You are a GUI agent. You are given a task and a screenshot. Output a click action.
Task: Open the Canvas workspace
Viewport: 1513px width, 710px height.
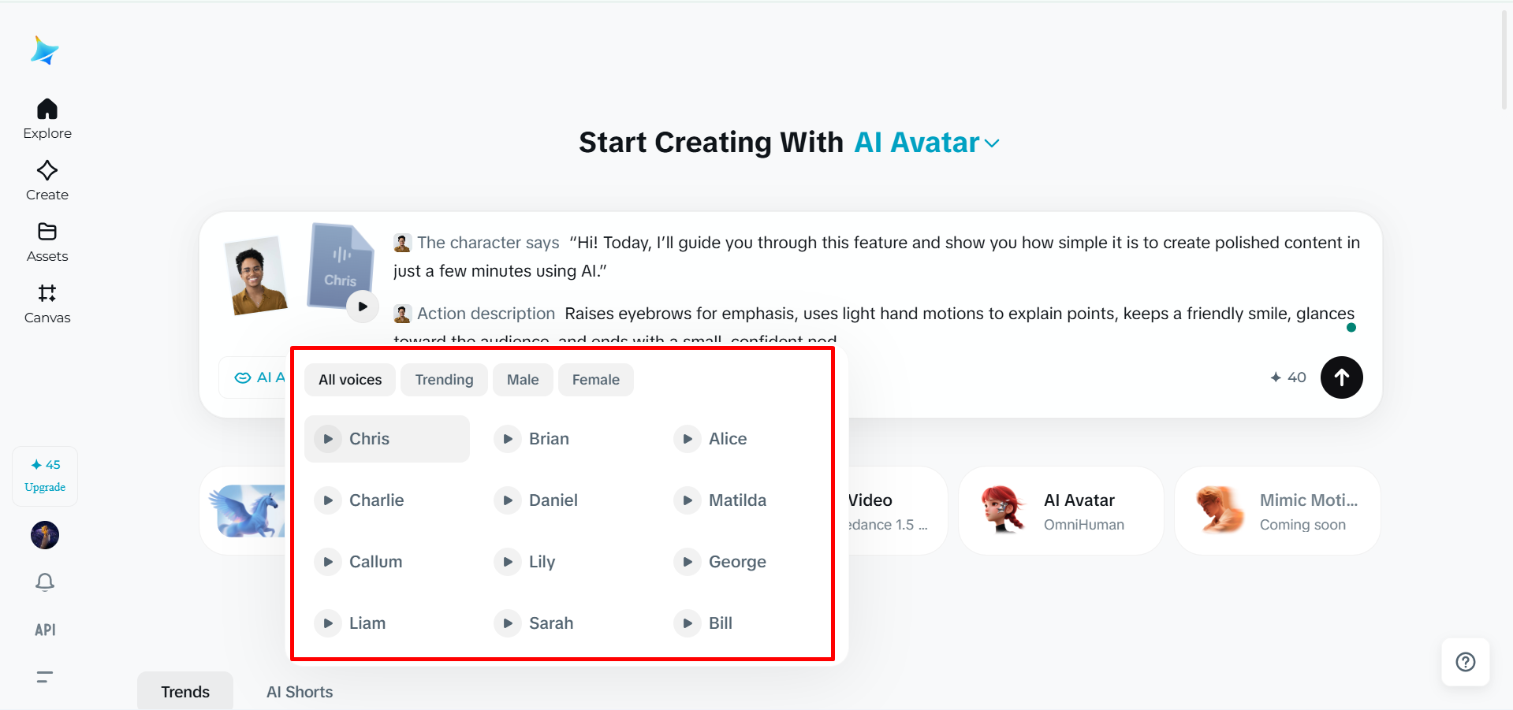pos(47,303)
